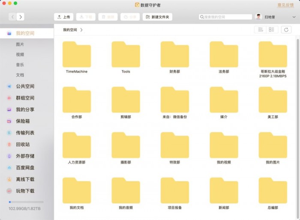Click the 扫地曾 username label

(270, 17)
